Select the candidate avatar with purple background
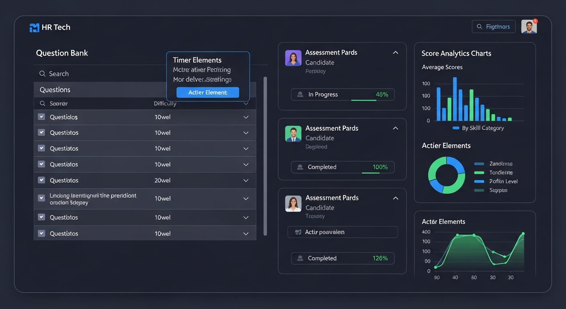Image resolution: width=566 pixels, height=309 pixels. [293, 58]
